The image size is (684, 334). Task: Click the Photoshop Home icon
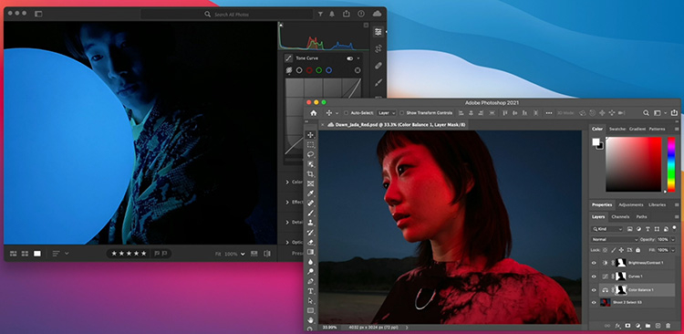313,113
